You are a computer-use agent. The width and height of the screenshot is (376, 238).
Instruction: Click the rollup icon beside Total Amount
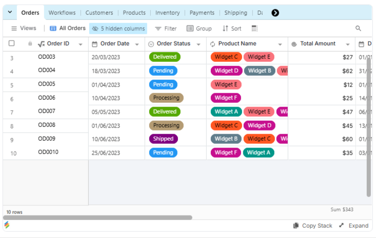pyautogui.click(x=294, y=44)
